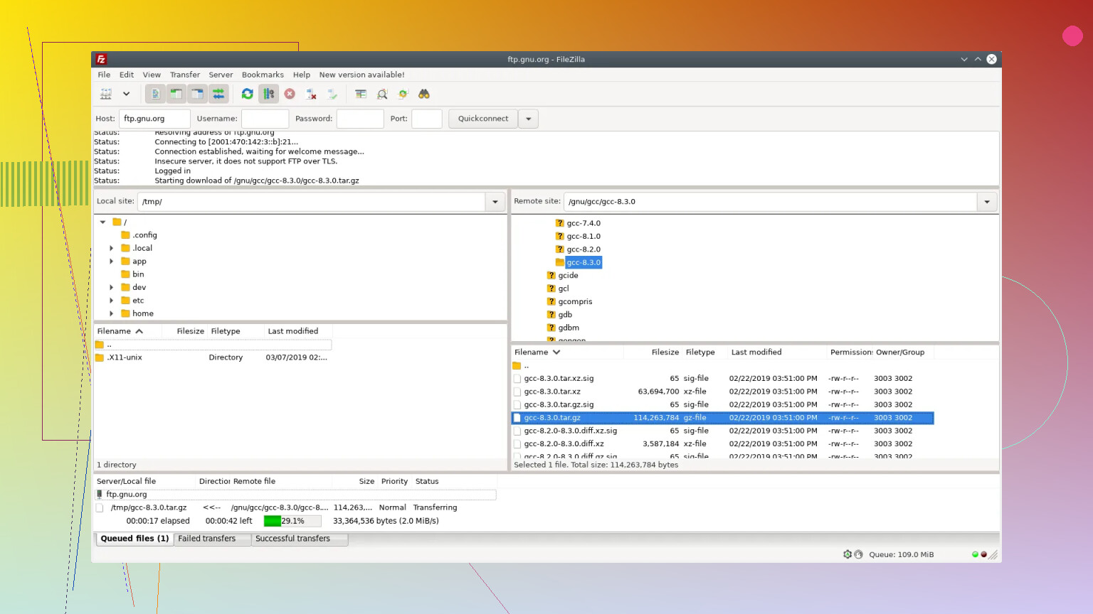Expand the .local folder in local tree
This screenshot has height=614, width=1093.
coord(112,248)
